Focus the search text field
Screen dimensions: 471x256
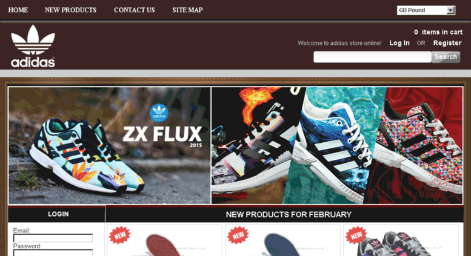pos(372,57)
